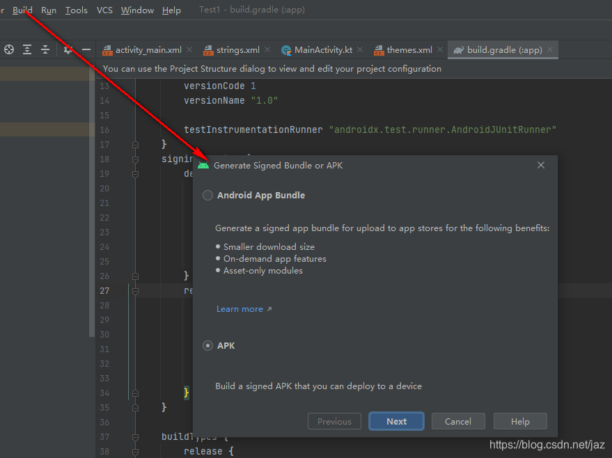The image size is (612, 458).
Task: Switch to the themes.xml tab
Action: point(409,50)
